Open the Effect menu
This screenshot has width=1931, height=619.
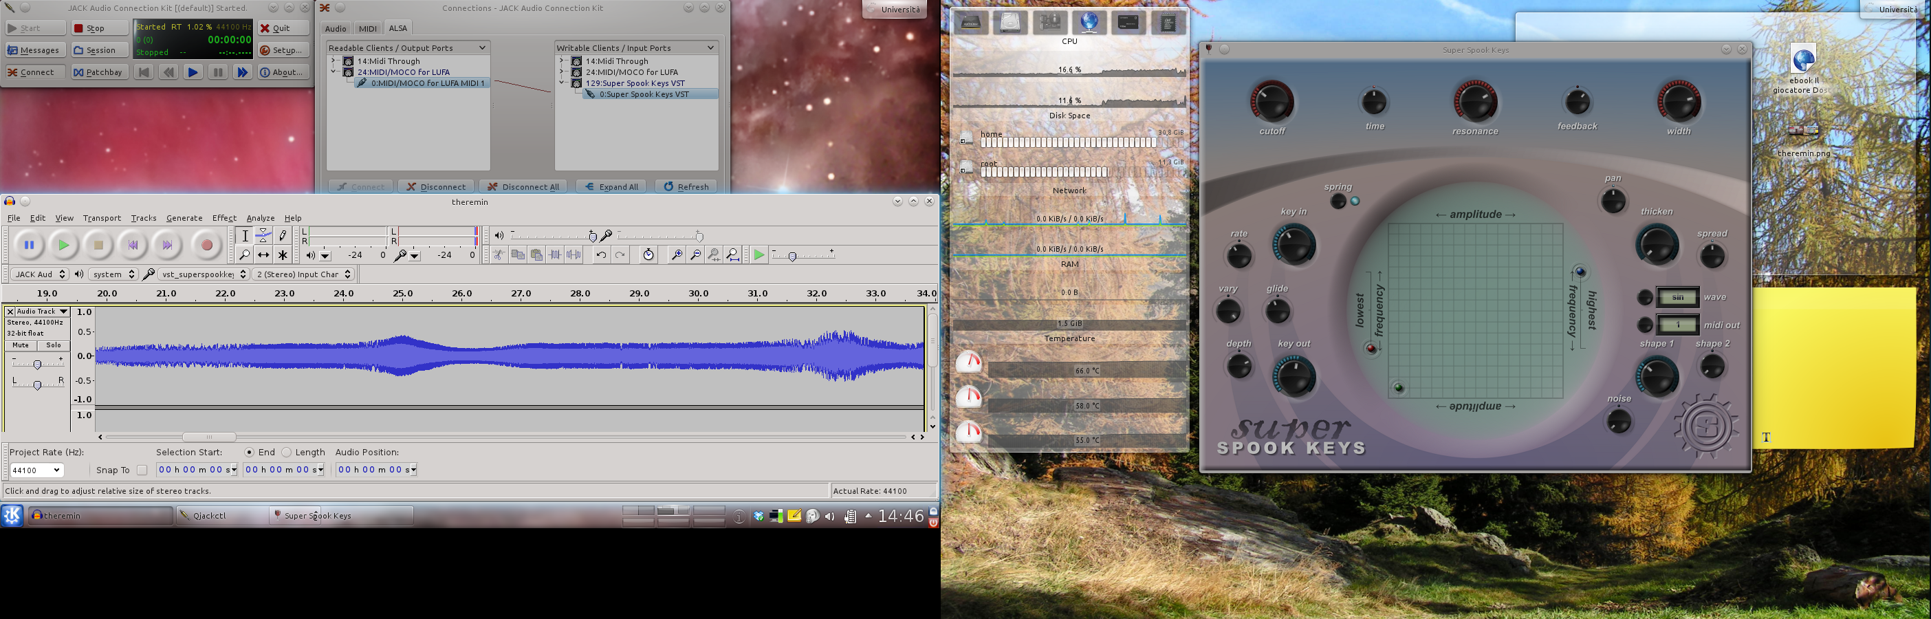pyautogui.click(x=224, y=218)
